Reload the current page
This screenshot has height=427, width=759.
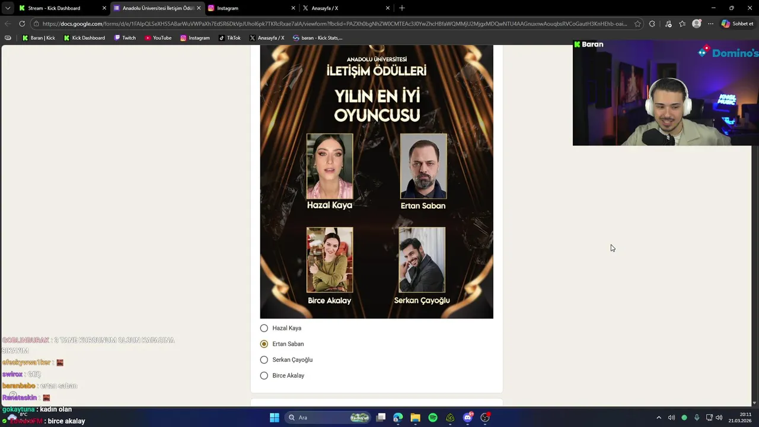pos(22,24)
